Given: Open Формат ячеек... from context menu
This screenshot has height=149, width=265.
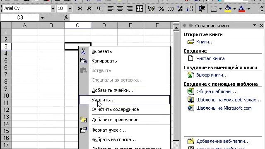Looking at the screenshot, I should tap(124, 130).
